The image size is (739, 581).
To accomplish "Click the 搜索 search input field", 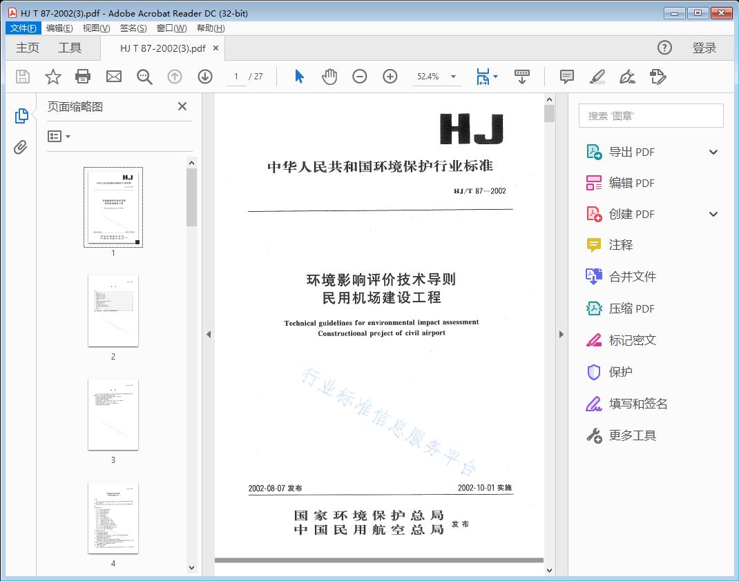I will click(650, 115).
